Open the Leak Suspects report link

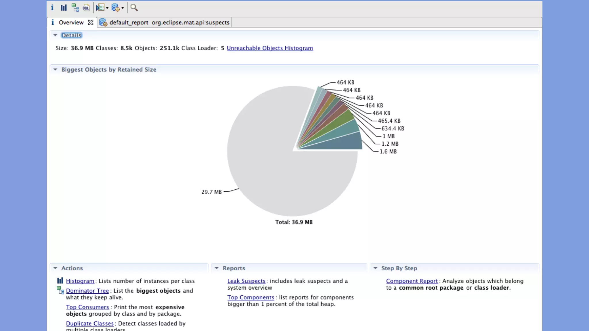pyautogui.click(x=246, y=281)
